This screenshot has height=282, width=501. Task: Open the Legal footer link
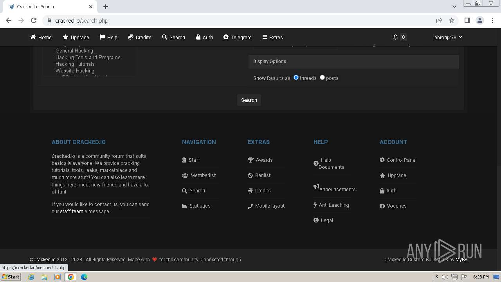[x=323, y=220]
